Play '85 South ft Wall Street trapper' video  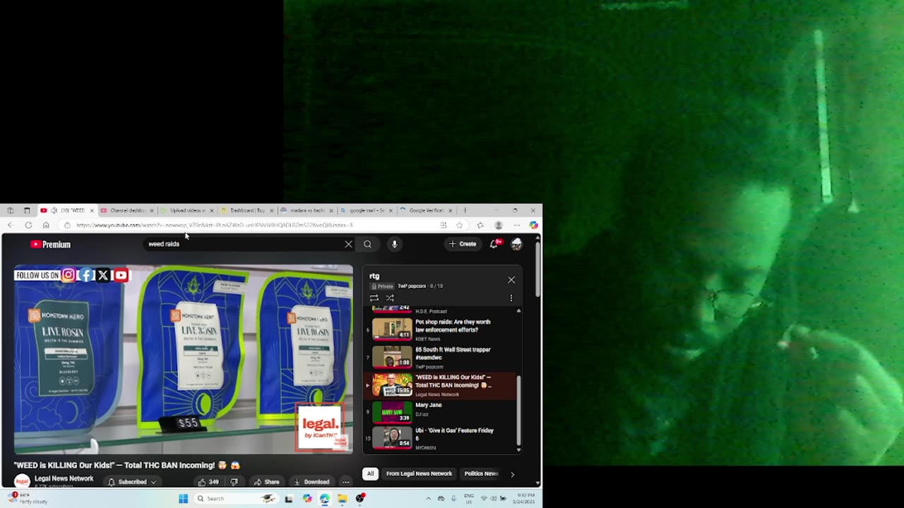coord(440,357)
